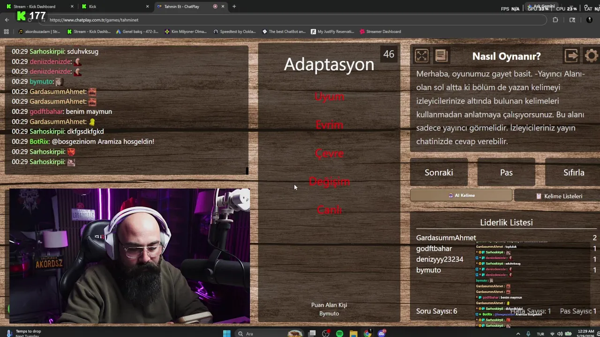Click bymuto in the leaderboard

click(428, 270)
